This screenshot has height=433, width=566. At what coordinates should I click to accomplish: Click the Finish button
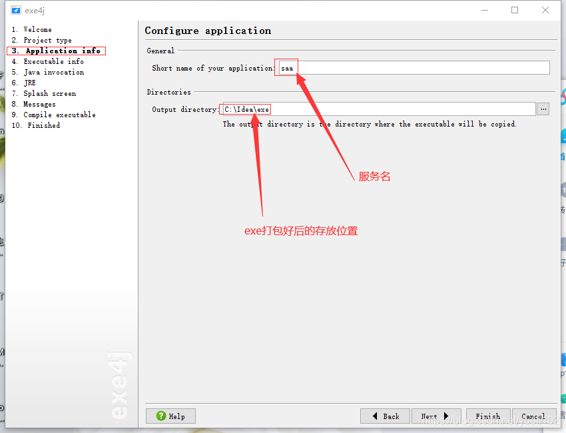click(488, 416)
